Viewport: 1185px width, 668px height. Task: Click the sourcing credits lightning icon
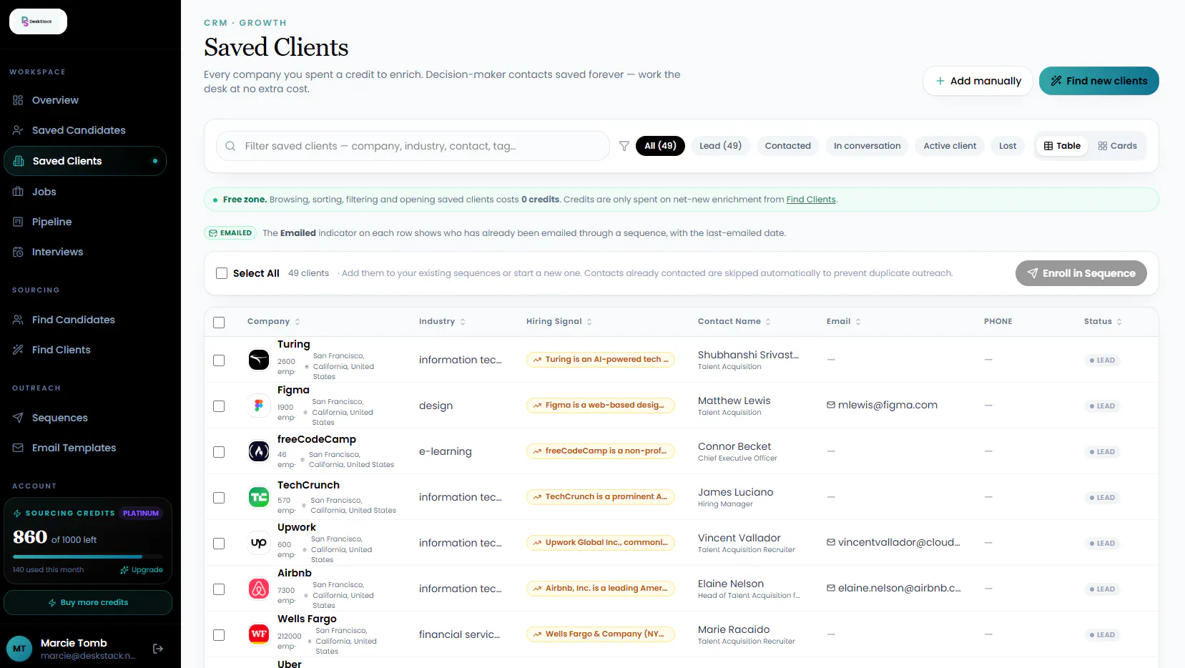click(17, 514)
